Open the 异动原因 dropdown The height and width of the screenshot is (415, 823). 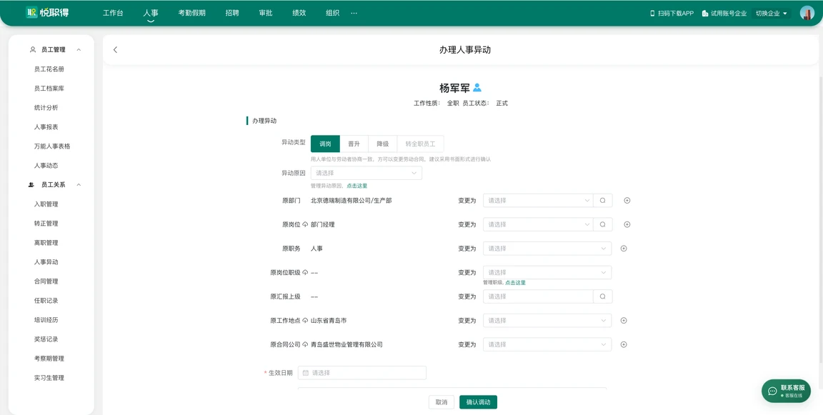[366, 173]
